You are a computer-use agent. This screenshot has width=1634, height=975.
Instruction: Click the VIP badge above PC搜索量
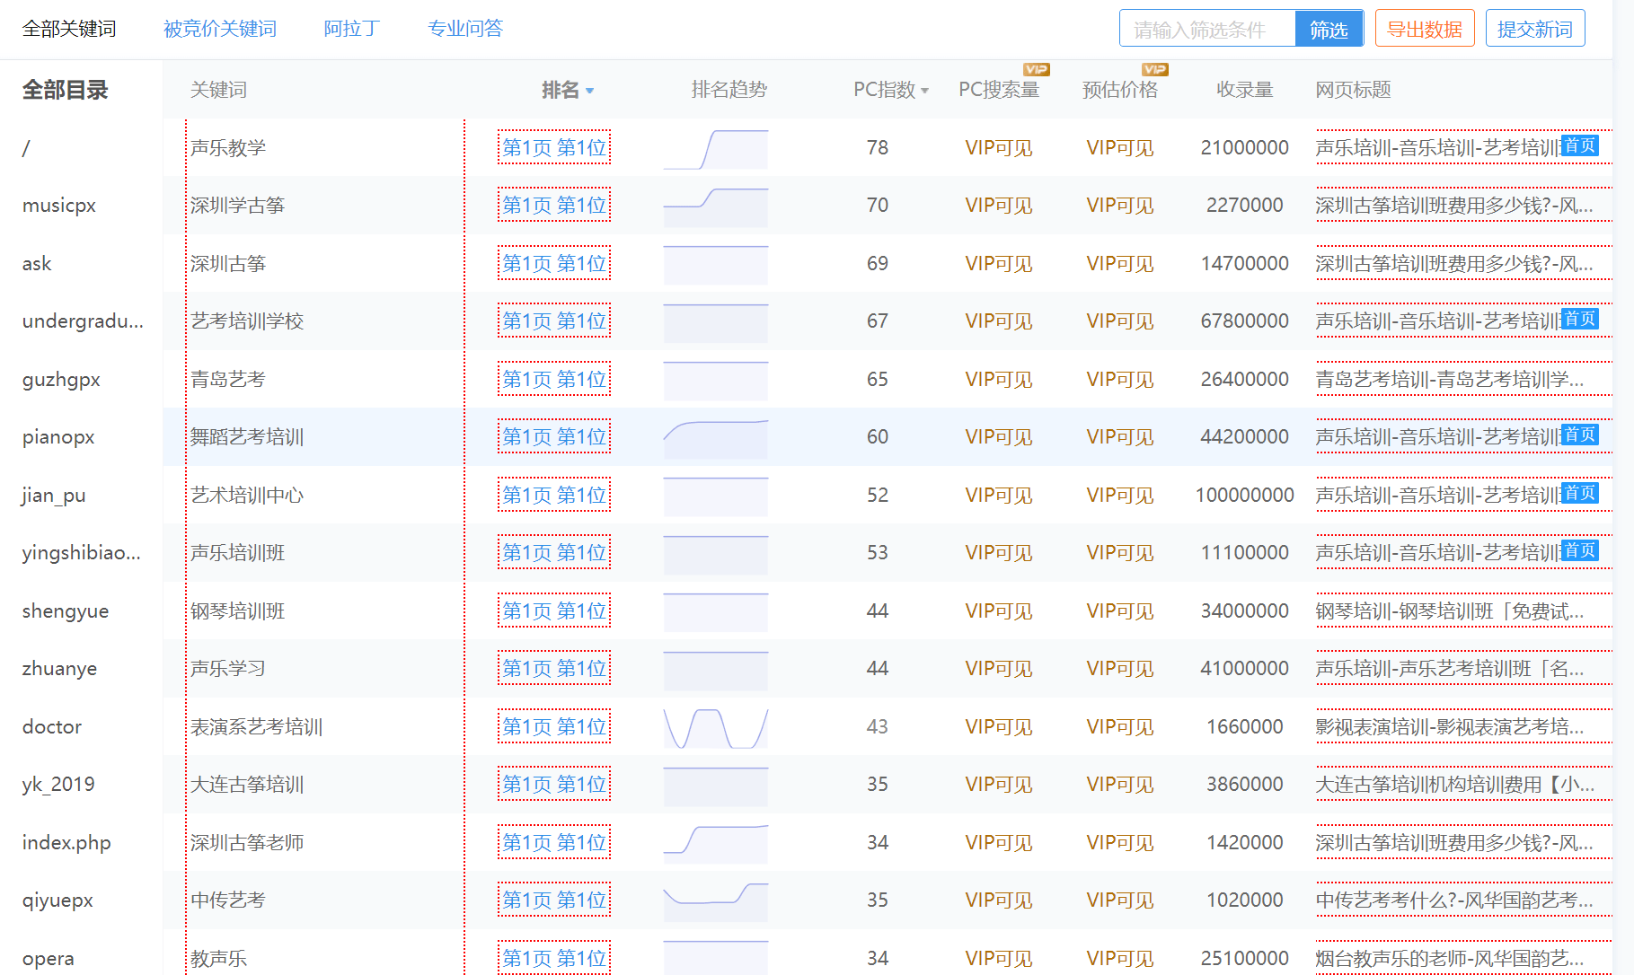1037,69
